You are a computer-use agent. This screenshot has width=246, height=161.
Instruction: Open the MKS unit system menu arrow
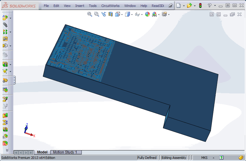click(x=214, y=158)
